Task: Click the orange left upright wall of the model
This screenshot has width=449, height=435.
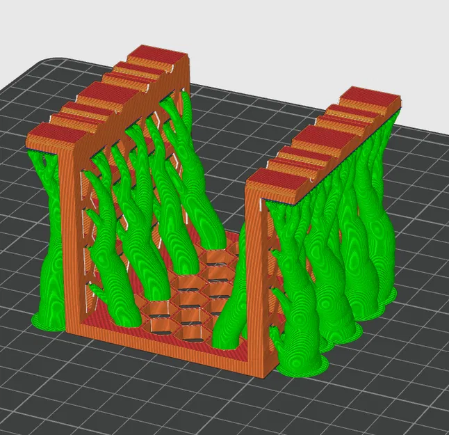Action: 70,238
